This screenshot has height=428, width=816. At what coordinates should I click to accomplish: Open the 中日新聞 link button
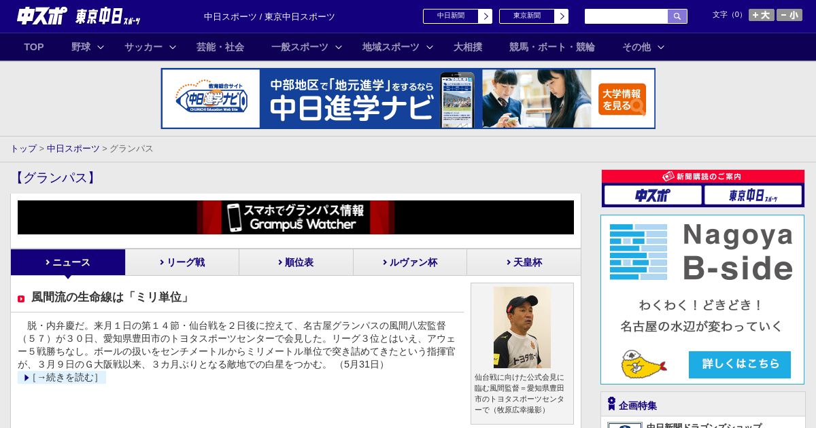pos(451,16)
